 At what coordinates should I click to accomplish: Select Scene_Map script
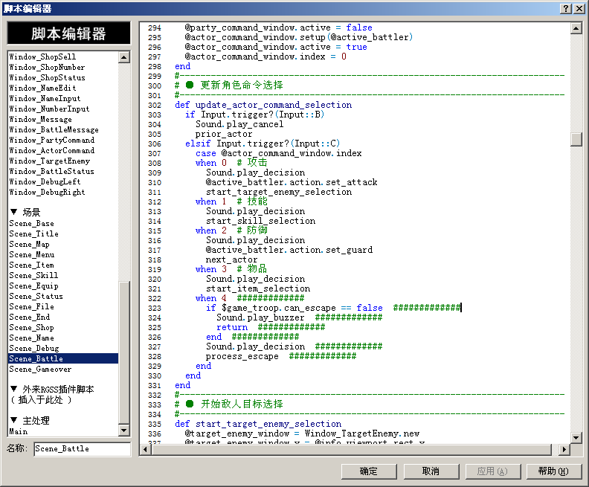[x=29, y=245]
